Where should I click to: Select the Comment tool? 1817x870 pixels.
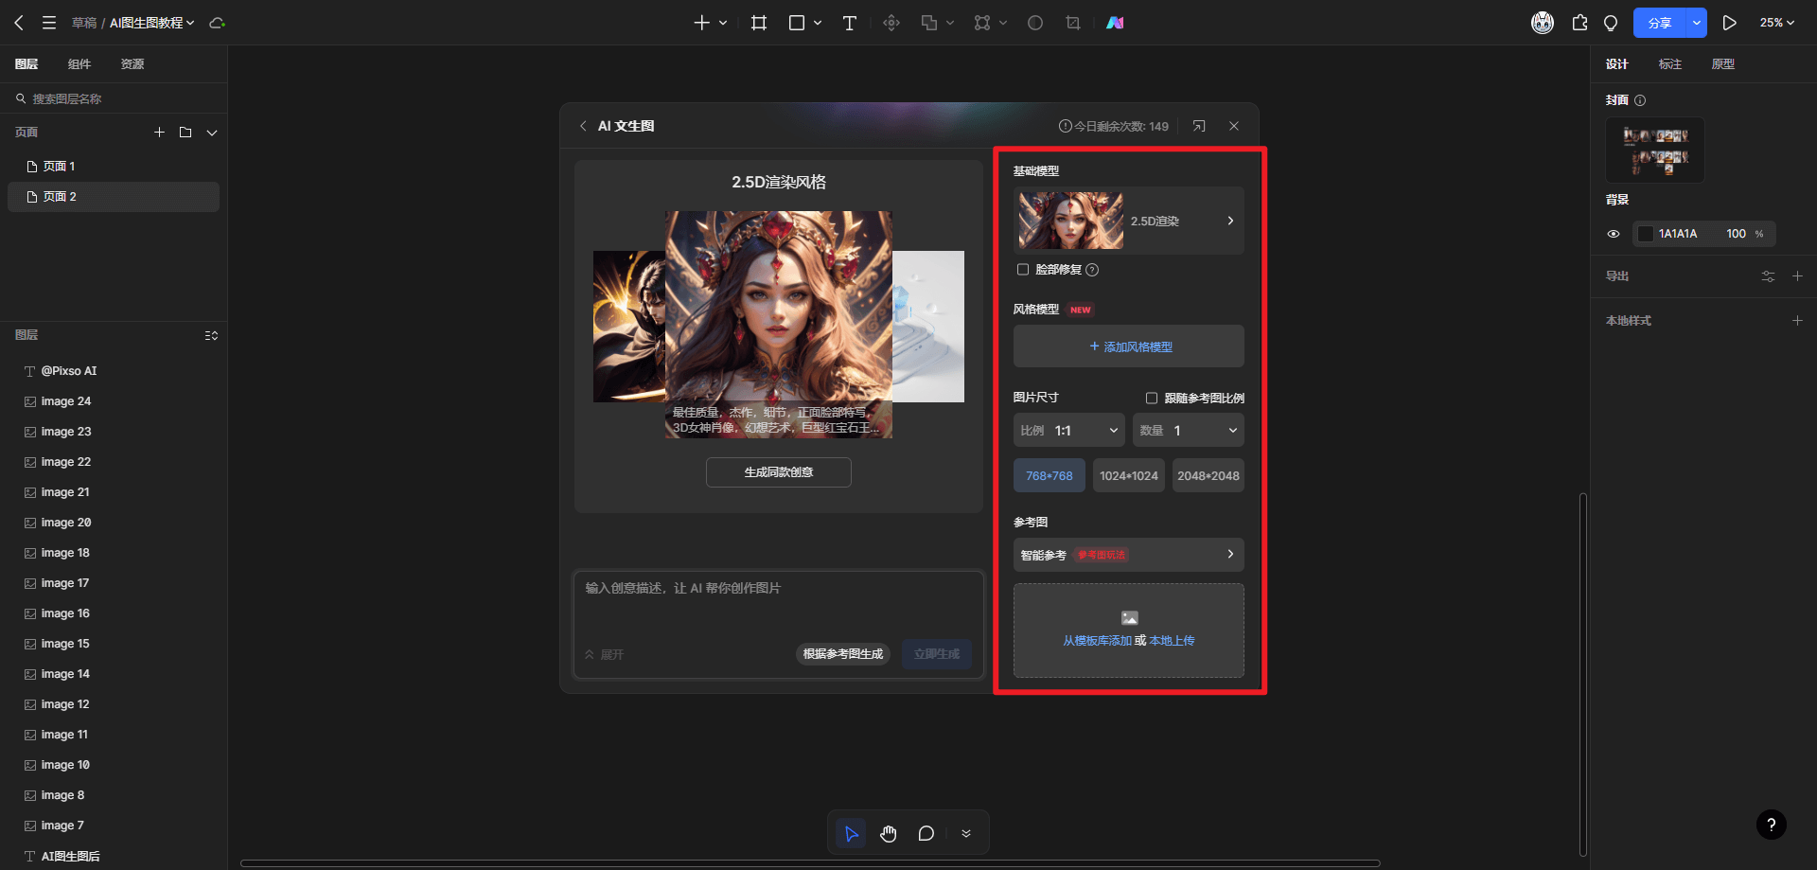(x=926, y=833)
